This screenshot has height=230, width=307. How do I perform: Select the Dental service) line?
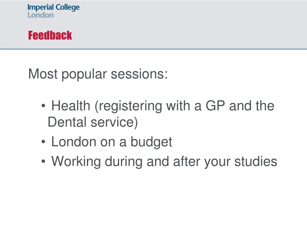pos(93,122)
